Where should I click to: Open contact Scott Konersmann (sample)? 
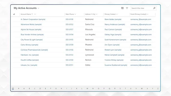(x=115, y=40)
